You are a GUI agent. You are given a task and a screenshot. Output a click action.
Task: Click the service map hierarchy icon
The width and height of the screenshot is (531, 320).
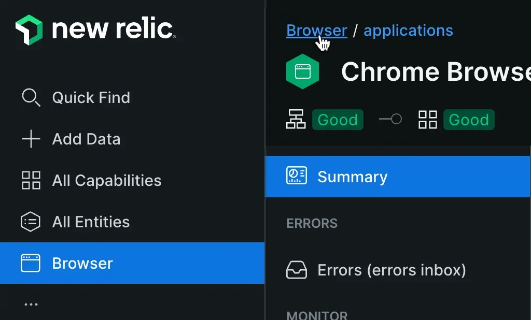296,120
